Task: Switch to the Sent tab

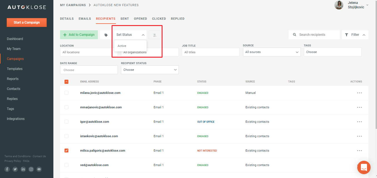Action: click(125, 19)
